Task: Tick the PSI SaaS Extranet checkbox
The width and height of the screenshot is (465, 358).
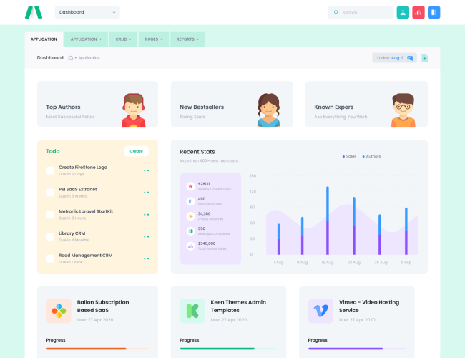Action: coord(50,192)
